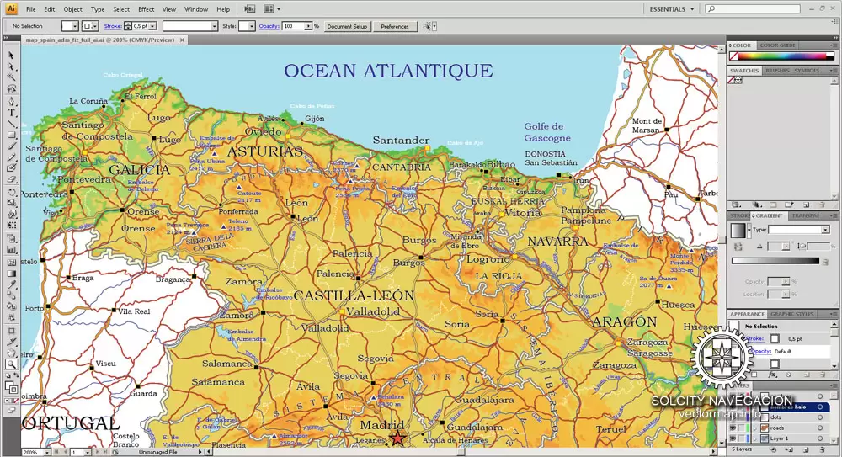The image size is (842, 457).
Task: Select the Selection tool arrow
Action: click(11, 56)
